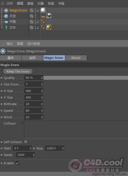Screen dimensions: 128x176
Task: Click the Quality value stepper arrows
Action: coord(42,78)
